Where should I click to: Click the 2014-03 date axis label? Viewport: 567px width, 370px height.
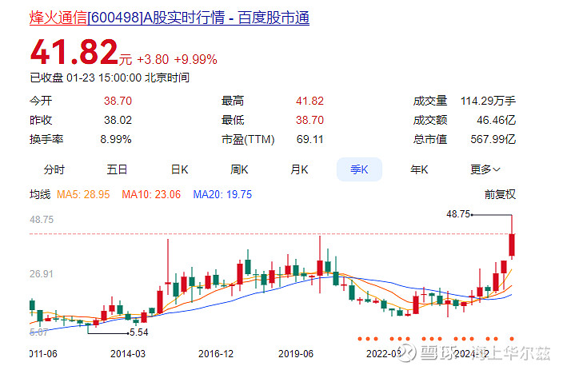point(128,354)
